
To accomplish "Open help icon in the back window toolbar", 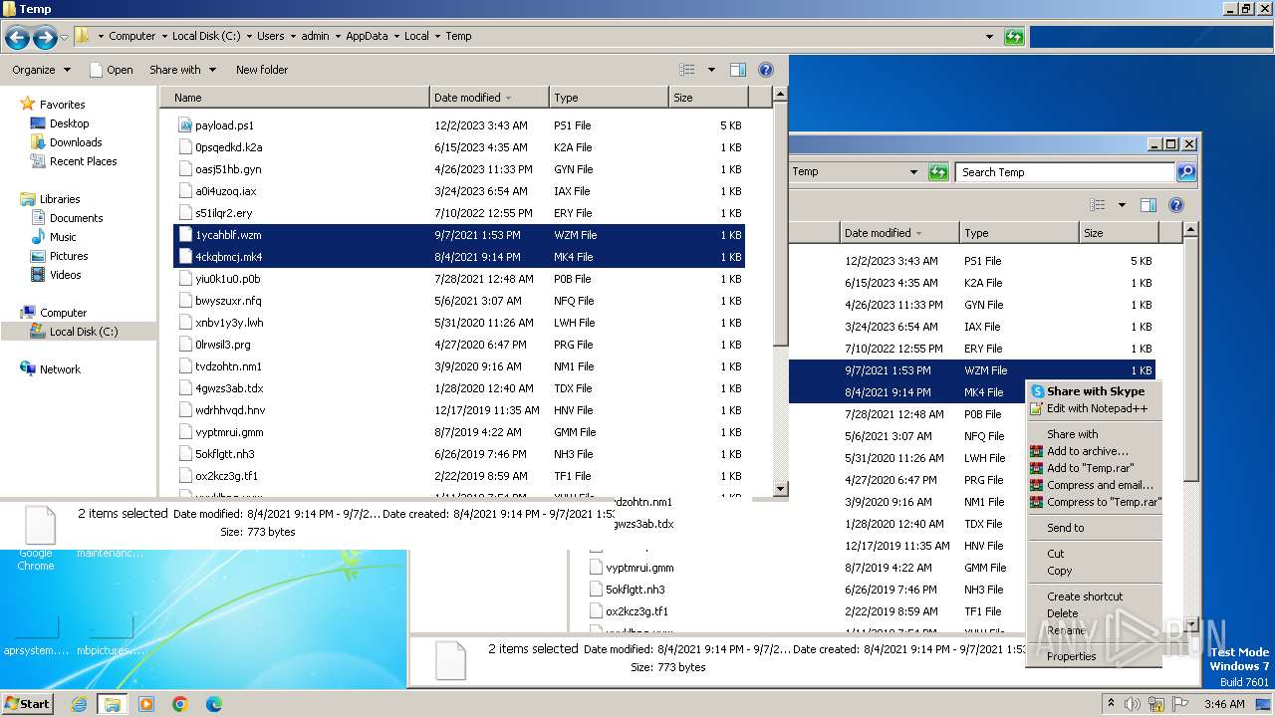I will pyautogui.click(x=1176, y=205).
